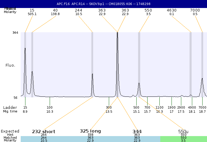Select ladder marker 4900
207x142 pixels.
click(x=192, y=107)
